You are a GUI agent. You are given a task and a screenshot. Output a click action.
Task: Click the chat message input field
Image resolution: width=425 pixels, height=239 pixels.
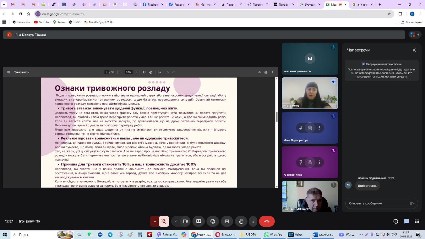point(377,203)
